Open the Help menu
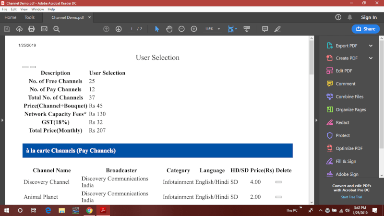The width and height of the screenshot is (384, 216). point(51,9)
